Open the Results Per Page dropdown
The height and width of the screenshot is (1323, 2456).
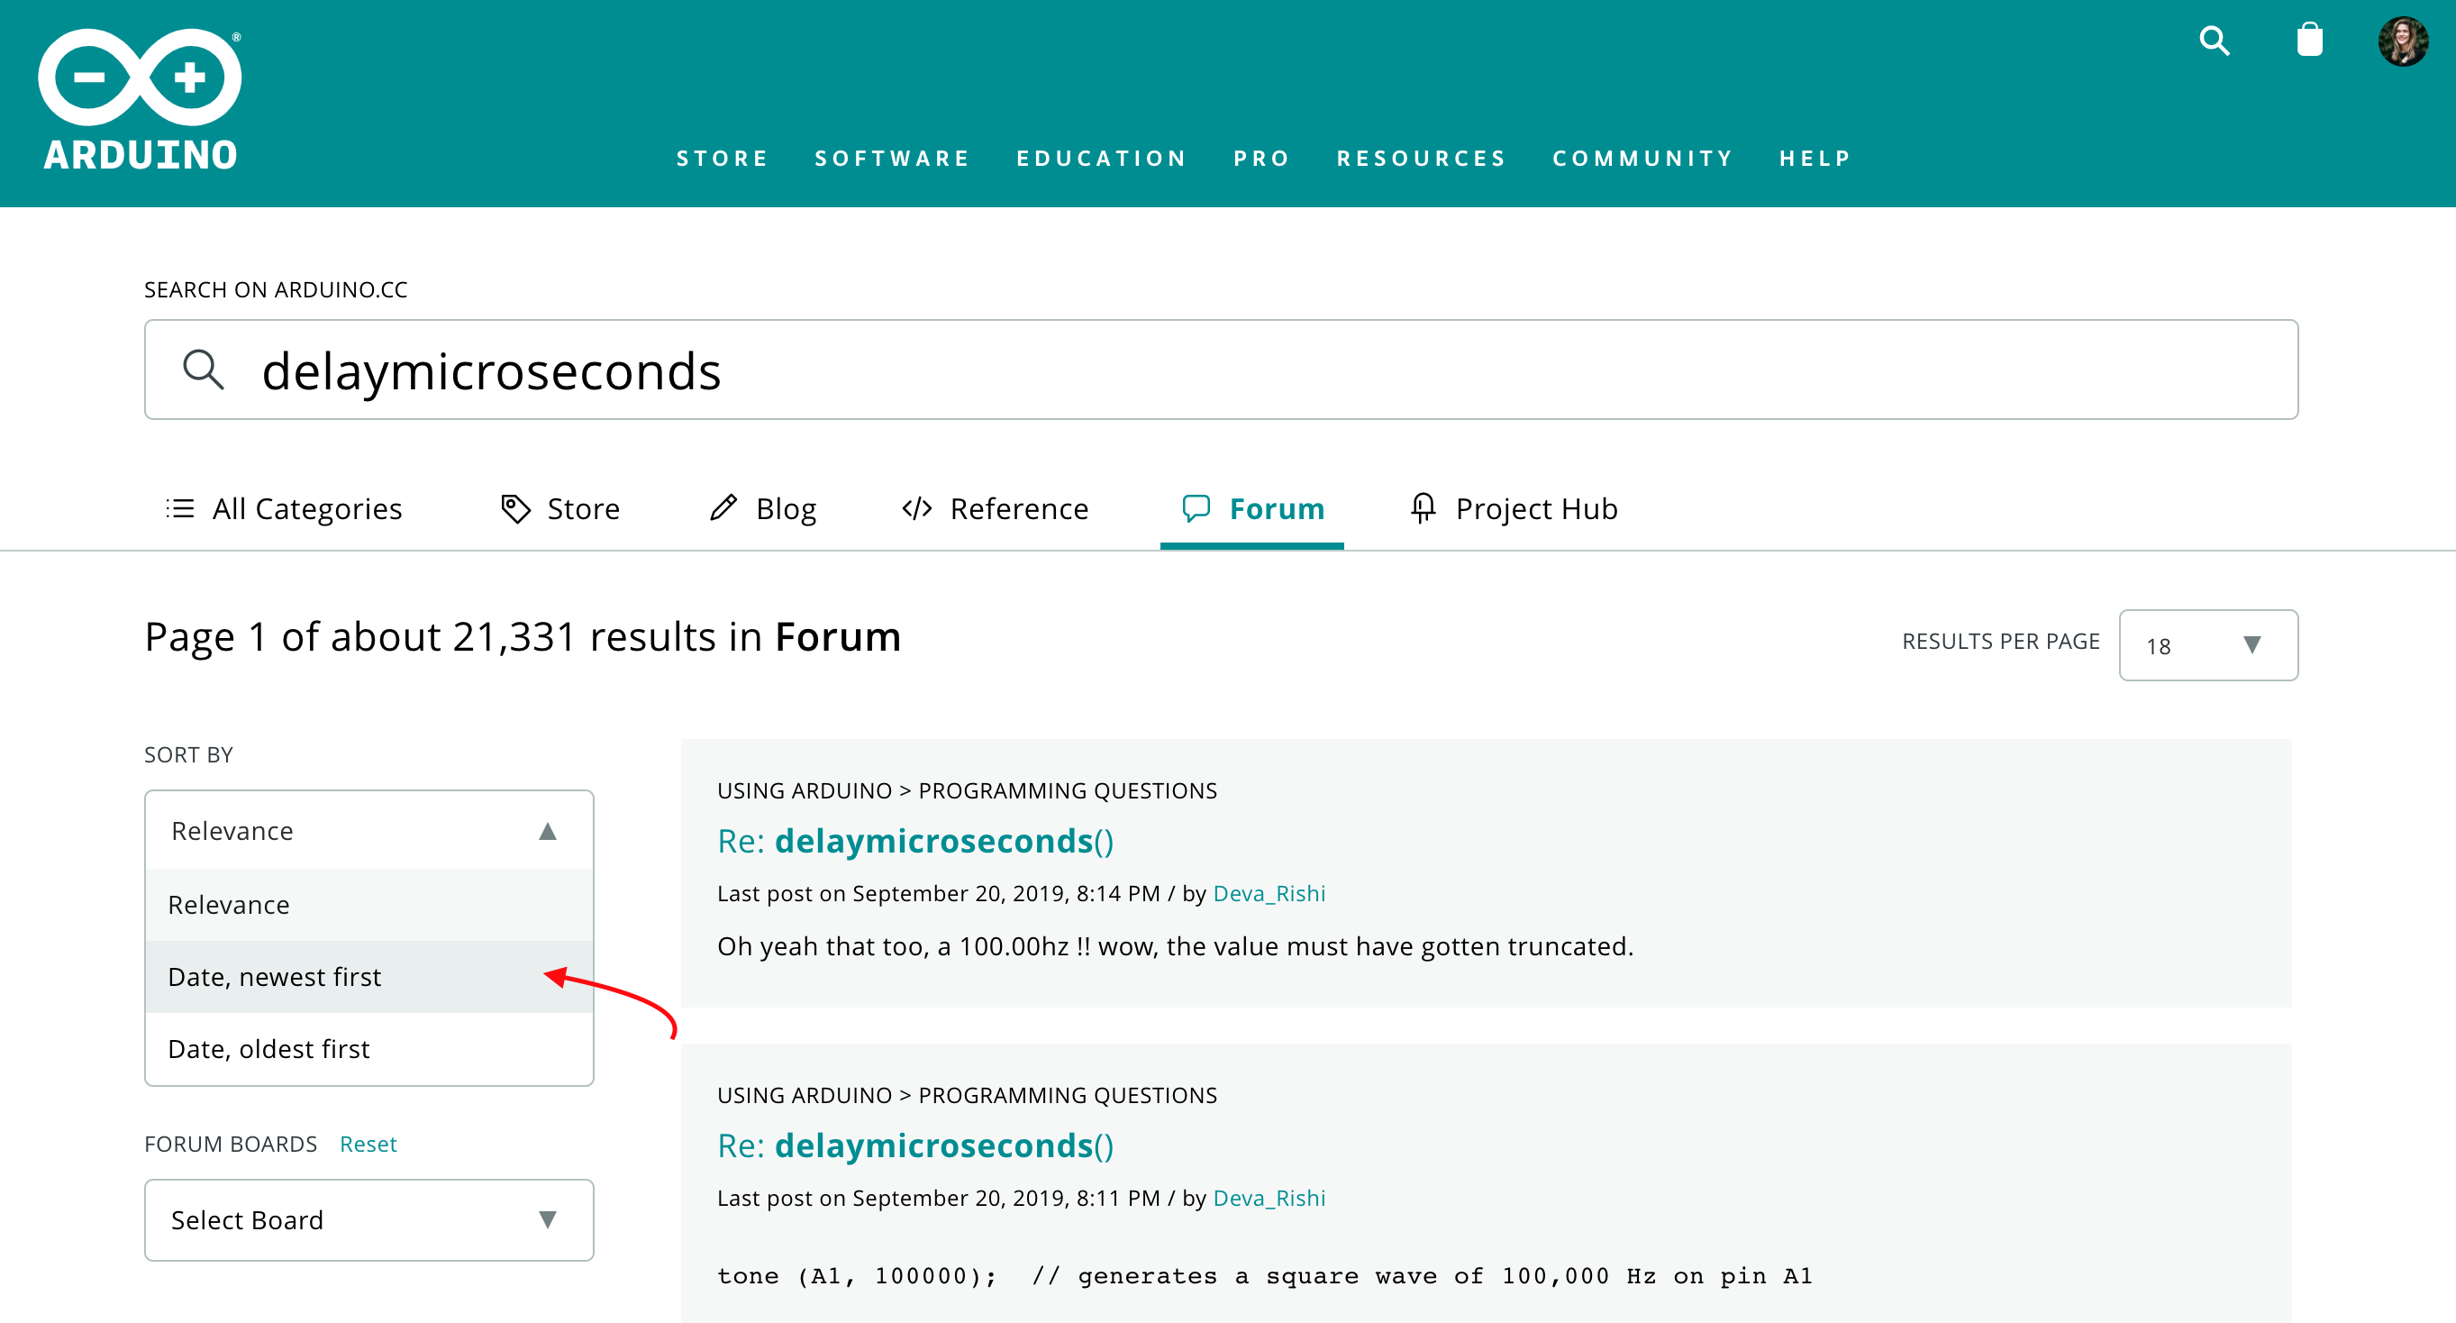coord(2208,644)
